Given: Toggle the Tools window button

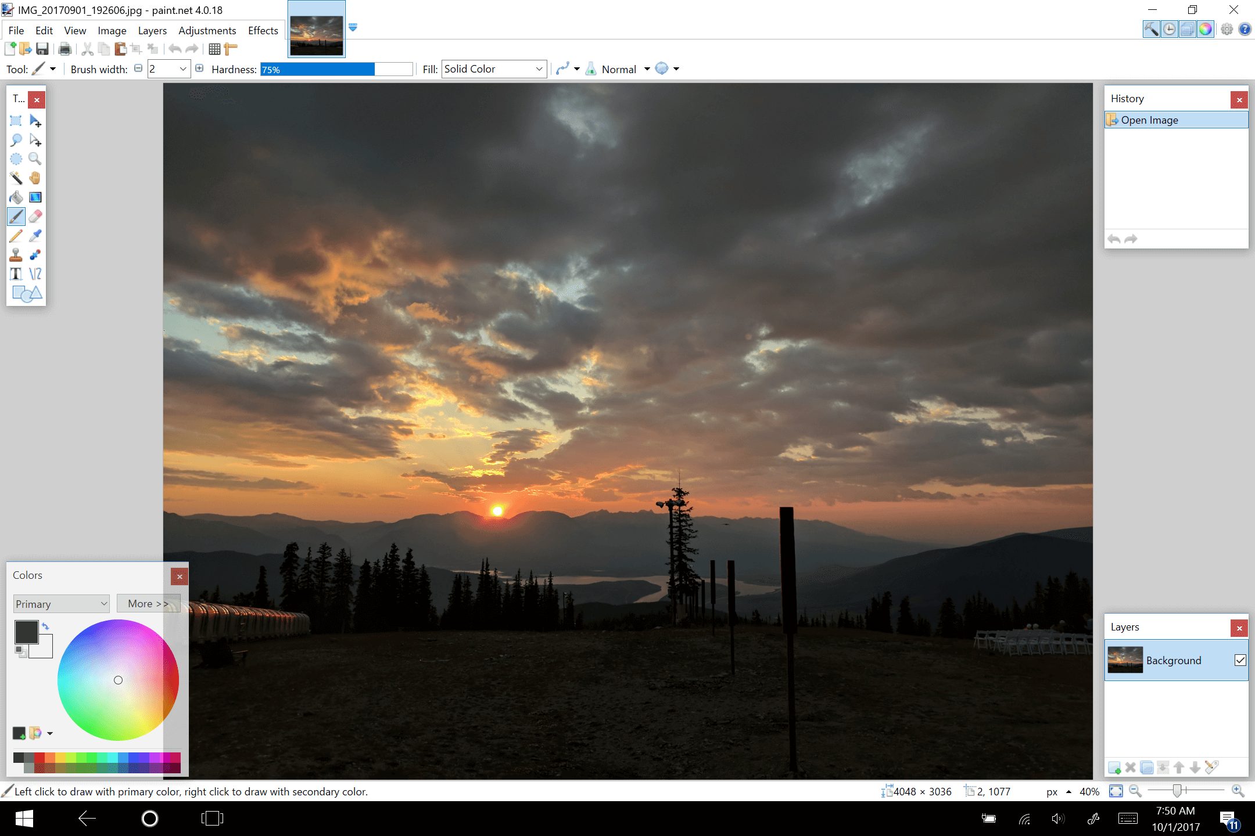Looking at the screenshot, I should (1151, 29).
